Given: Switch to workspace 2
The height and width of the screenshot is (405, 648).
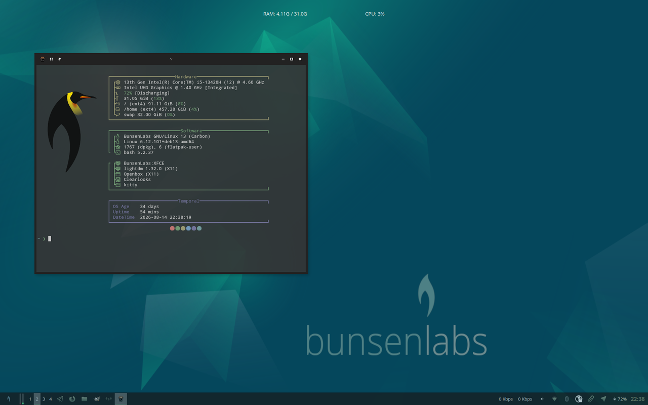Looking at the screenshot, I should 37,399.
